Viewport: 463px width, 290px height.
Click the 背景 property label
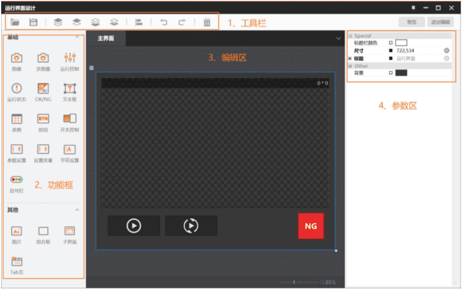click(358, 73)
